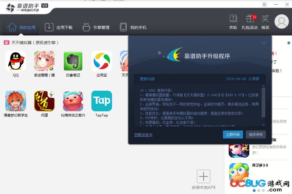The height and width of the screenshot is (194, 292).
Task: Click 保卫萝卜3 title text
Action: click(260, 165)
